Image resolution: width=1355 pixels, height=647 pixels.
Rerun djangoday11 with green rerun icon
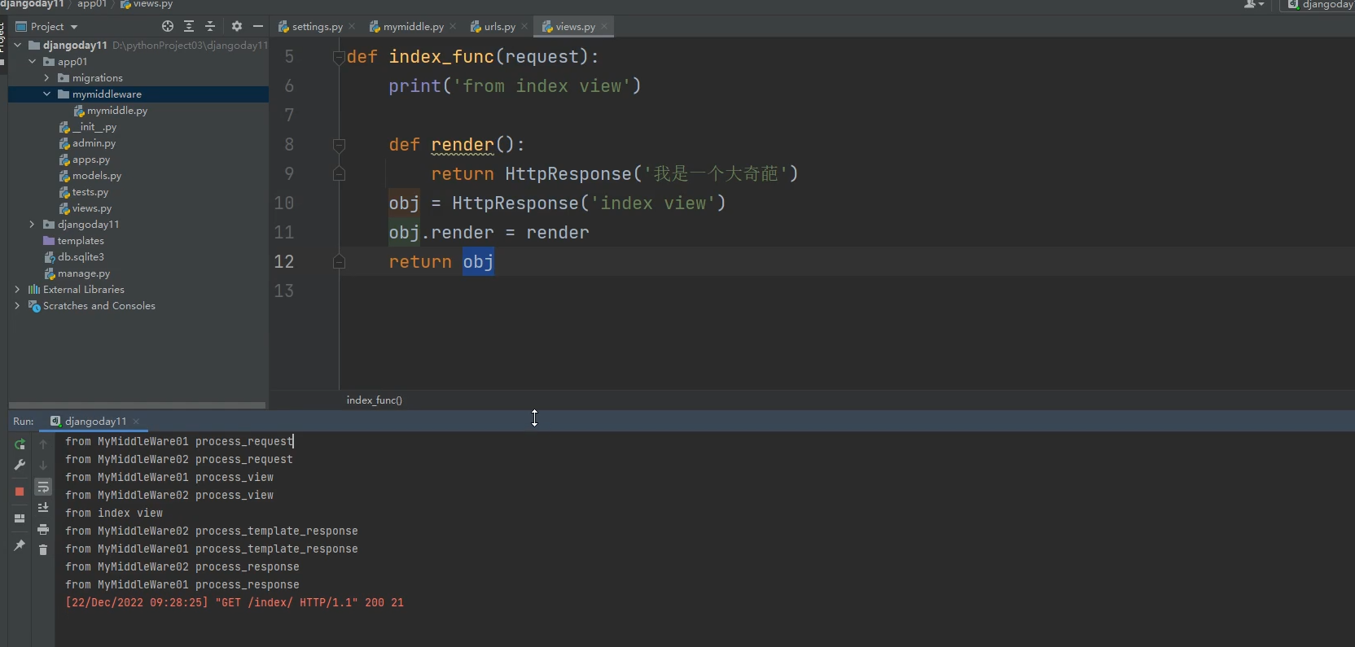coord(20,444)
